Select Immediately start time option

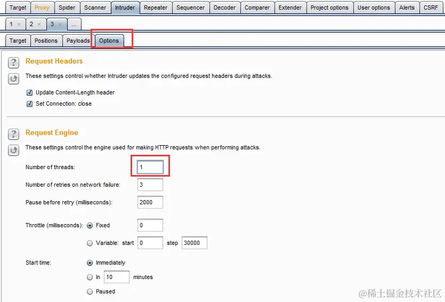(x=90, y=263)
